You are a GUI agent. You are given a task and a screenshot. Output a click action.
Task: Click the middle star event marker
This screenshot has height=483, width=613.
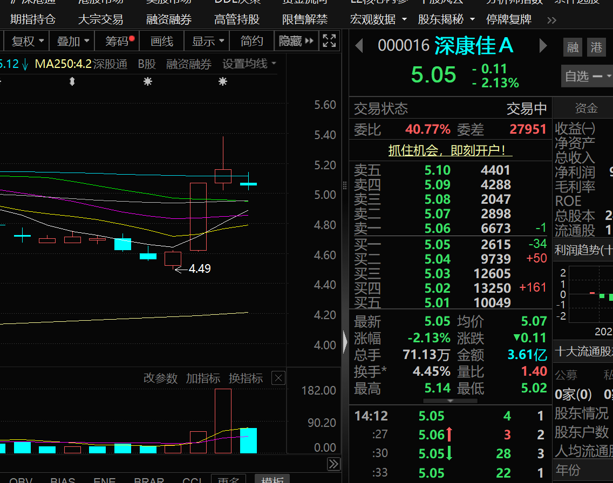(148, 81)
